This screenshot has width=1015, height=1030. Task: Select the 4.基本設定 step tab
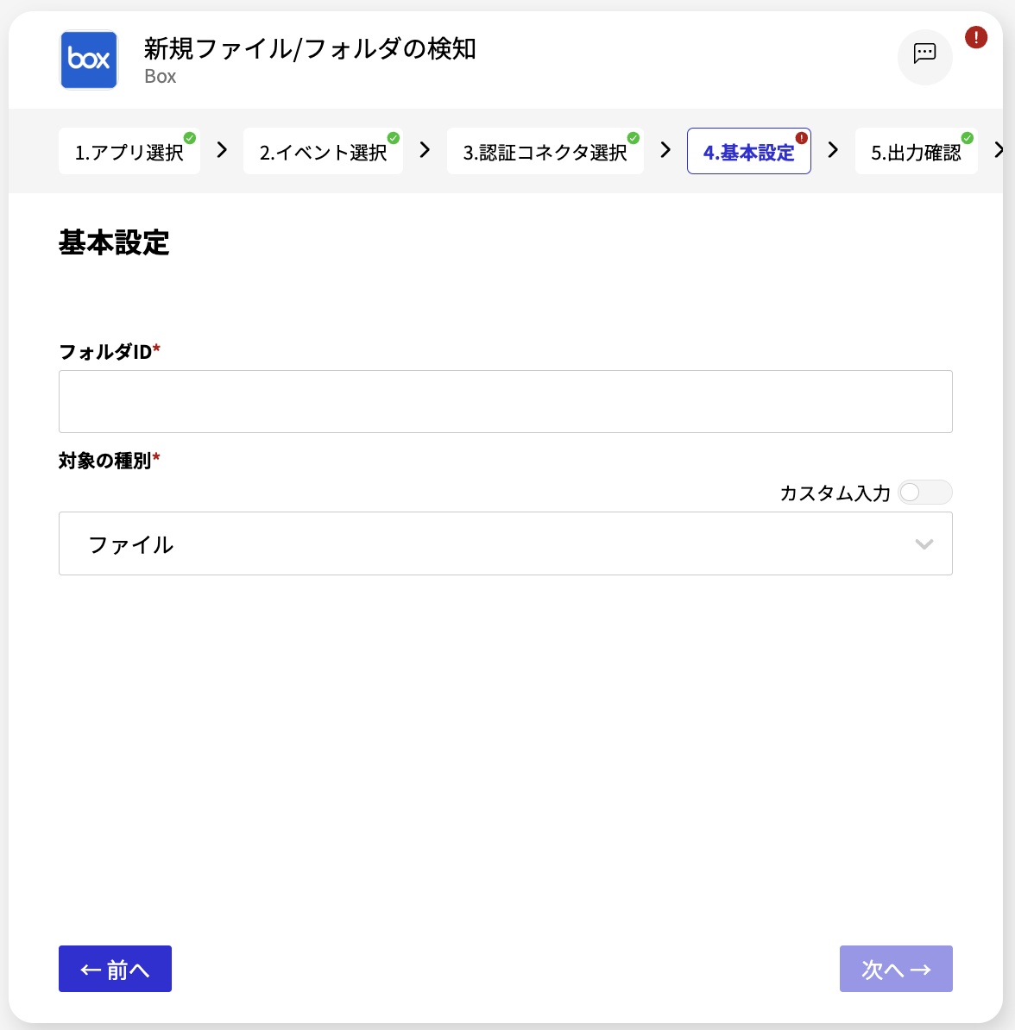point(749,152)
